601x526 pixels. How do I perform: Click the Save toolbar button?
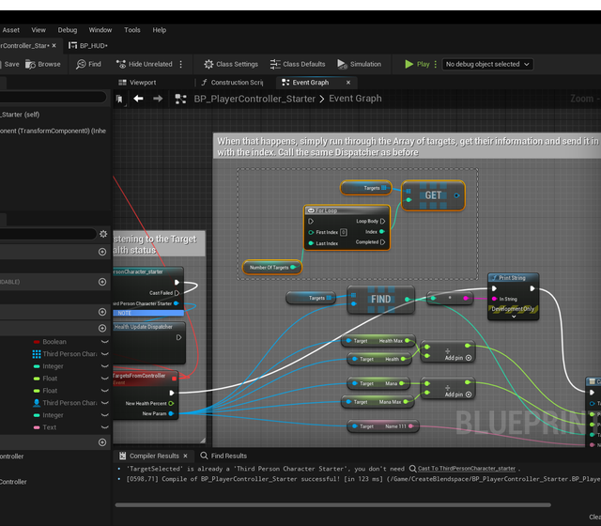coord(9,64)
